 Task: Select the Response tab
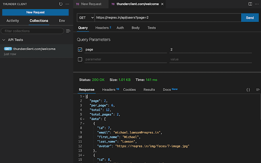tap(86, 90)
